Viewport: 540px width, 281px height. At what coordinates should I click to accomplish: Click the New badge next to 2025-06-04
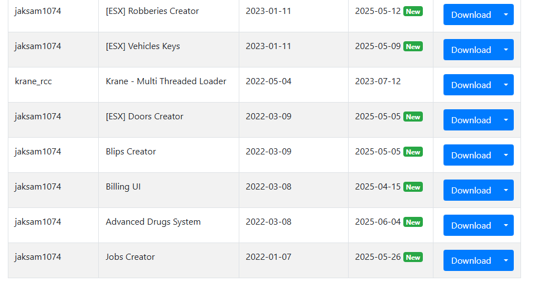413,222
